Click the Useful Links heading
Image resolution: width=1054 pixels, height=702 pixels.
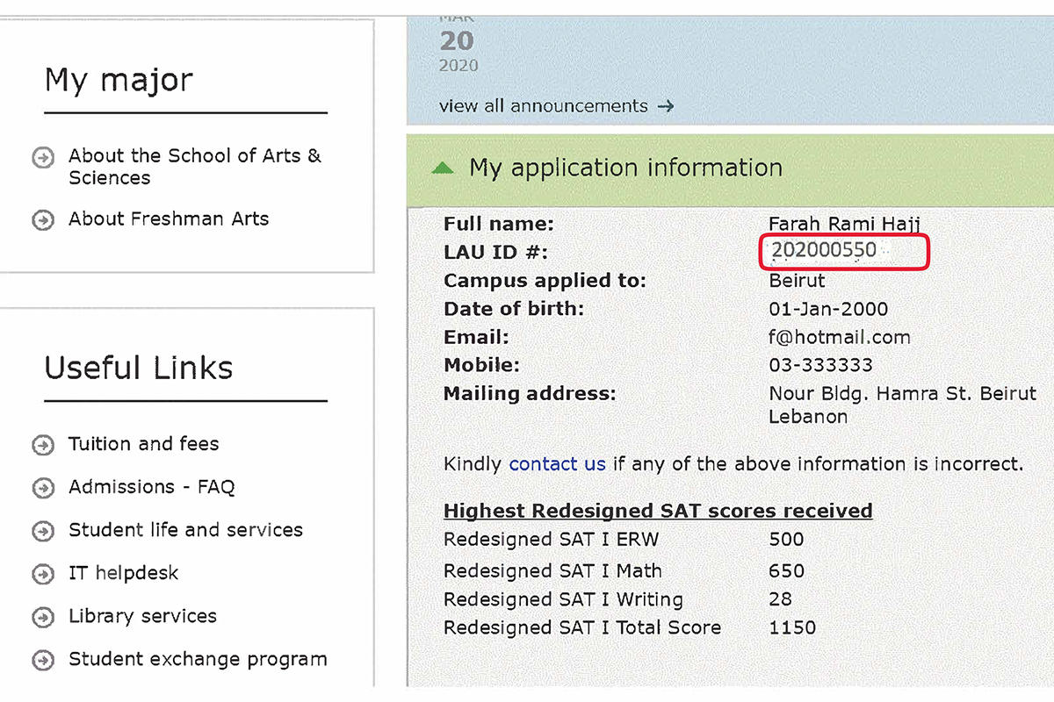[x=139, y=368]
